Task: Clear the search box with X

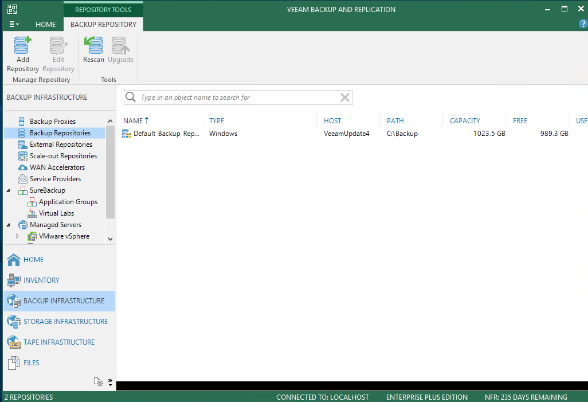Action: [x=345, y=97]
